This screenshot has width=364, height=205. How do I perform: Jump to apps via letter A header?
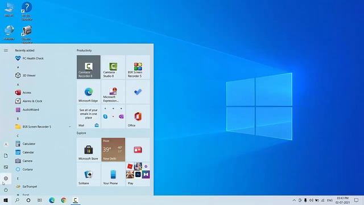18,85
